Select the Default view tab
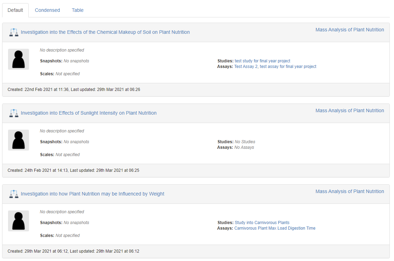The image size is (394, 261). (15, 10)
